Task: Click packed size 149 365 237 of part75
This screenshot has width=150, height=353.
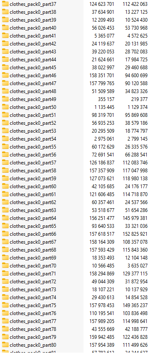Action: pyautogui.click(x=135, y=305)
